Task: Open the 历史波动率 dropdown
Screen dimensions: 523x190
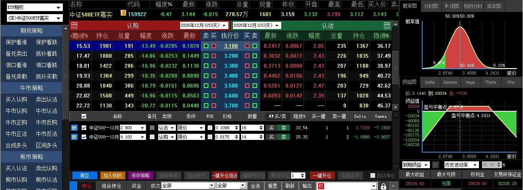Action: (x=461, y=165)
